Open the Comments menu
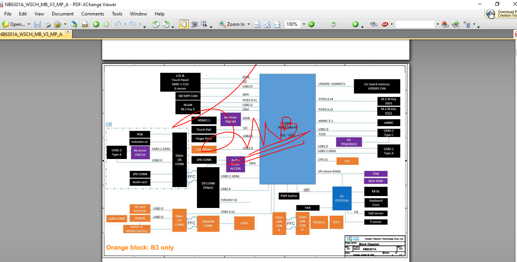Image resolution: width=517 pixels, height=262 pixels. (x=92, y=14)
